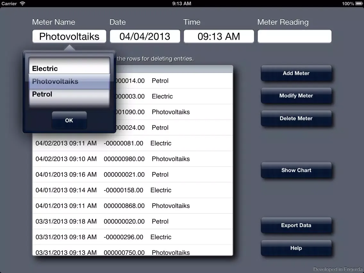Select Photovoltaiks in the meter picker wheel
Viewport: 364px width, 273px height.
[x=69, y=81]
